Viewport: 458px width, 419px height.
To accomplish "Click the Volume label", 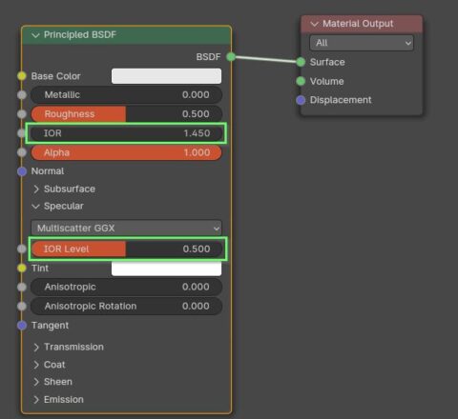I will pos(326,81).
